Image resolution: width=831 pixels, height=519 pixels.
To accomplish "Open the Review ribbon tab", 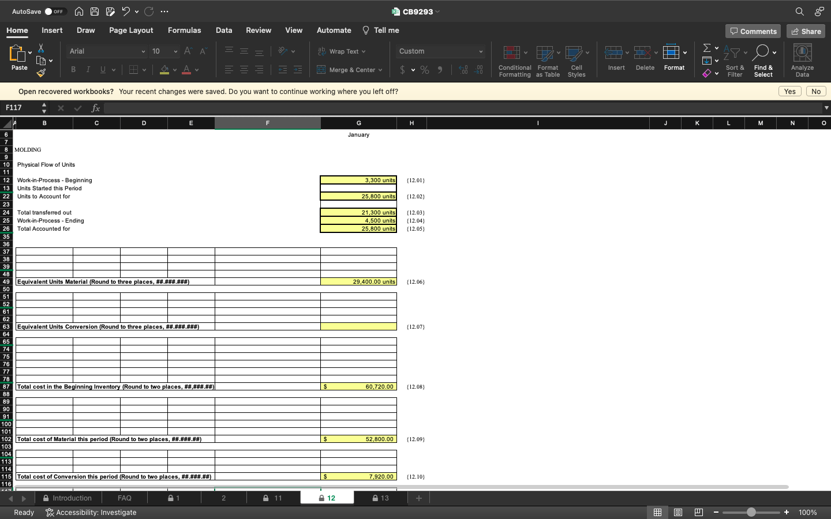I will tap(259, 30).
